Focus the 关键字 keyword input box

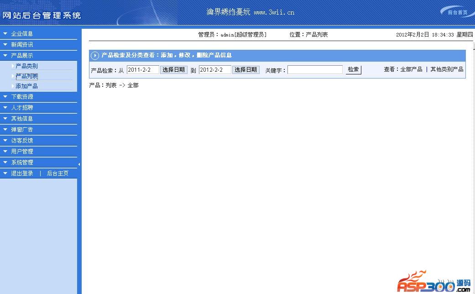pos(315,70)
